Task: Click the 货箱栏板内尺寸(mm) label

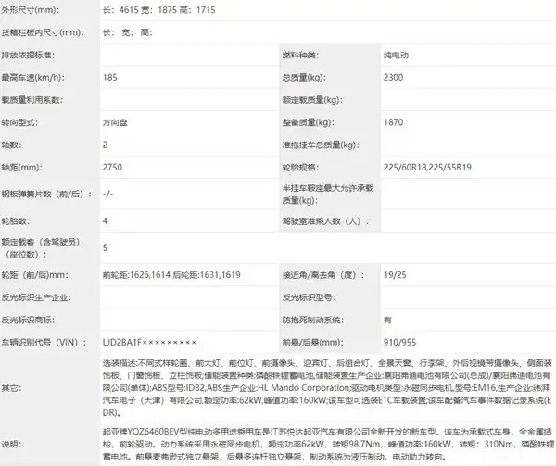Action: coord(43,32)
